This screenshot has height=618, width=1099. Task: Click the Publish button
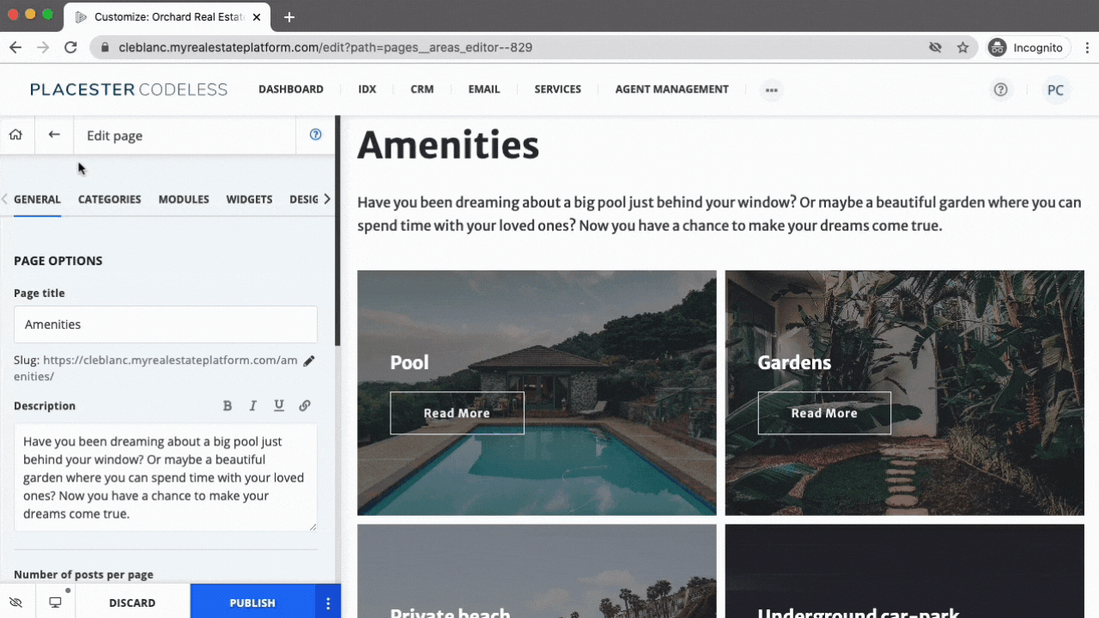(252, 603)
